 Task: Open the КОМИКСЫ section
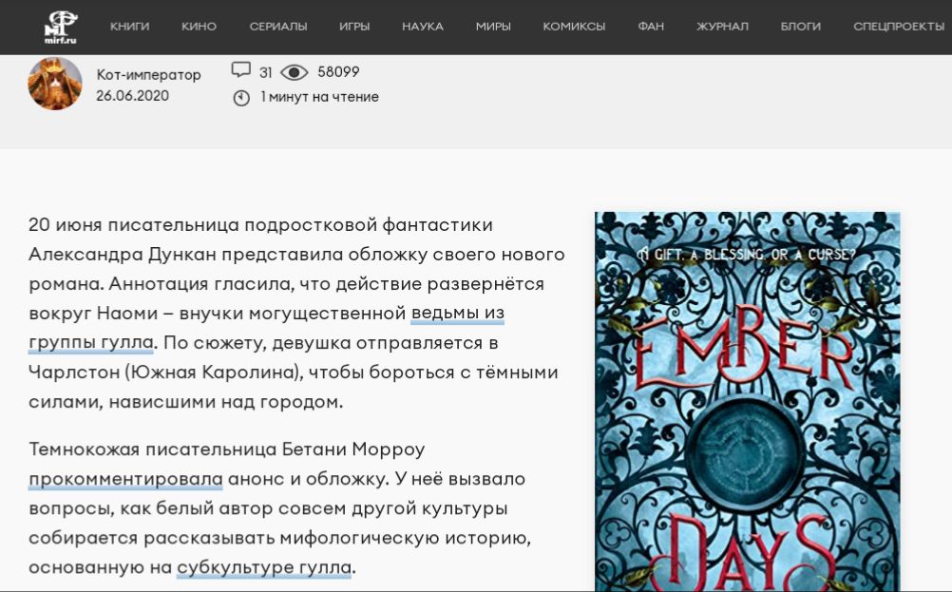(x=574, y=26)
